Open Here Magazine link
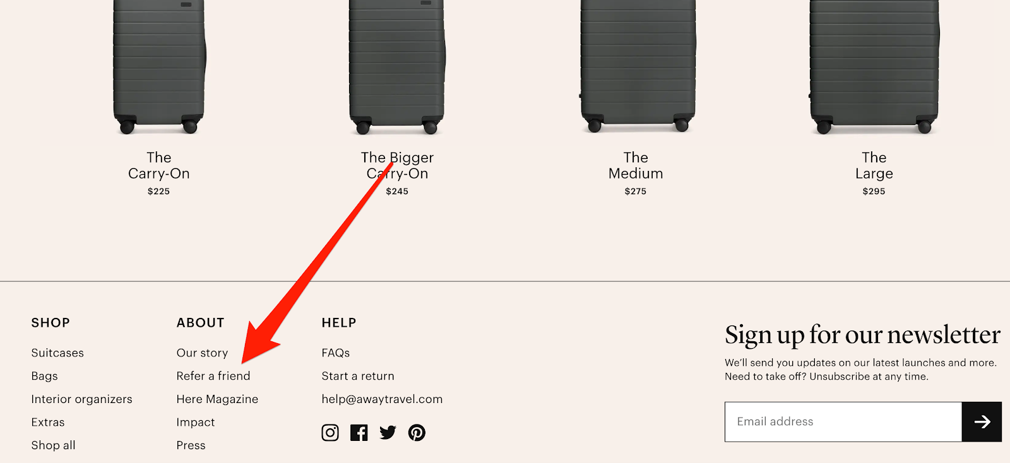 [x=217, y=399]
